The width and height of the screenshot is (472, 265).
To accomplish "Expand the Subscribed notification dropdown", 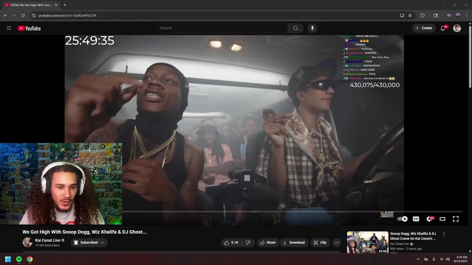I will (x=88, y=243).
